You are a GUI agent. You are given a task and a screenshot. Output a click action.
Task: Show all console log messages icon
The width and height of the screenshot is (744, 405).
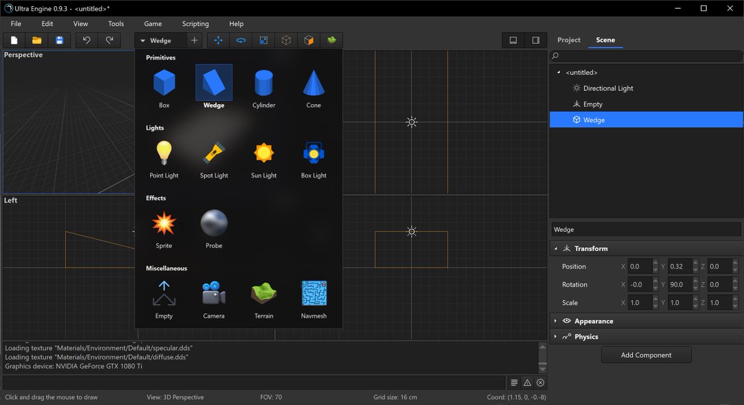click(x=515, y=383)
